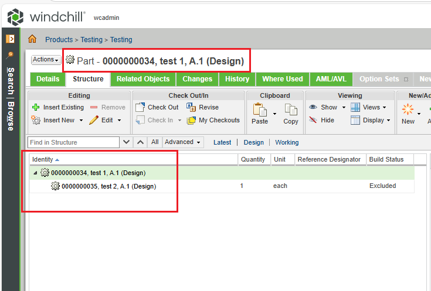Click the Excluded build status cell
The width and height of the screenshot is (431, 291).
point(382,186)
